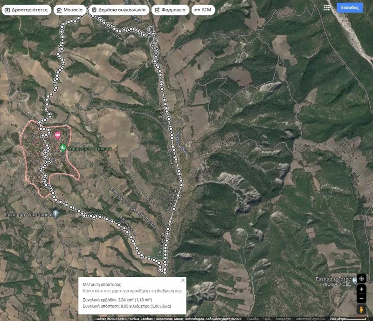Select the ATM filter chip
The width and height of the screenshot is (373, 321).
pyautogui.click(x=203, y=10)
